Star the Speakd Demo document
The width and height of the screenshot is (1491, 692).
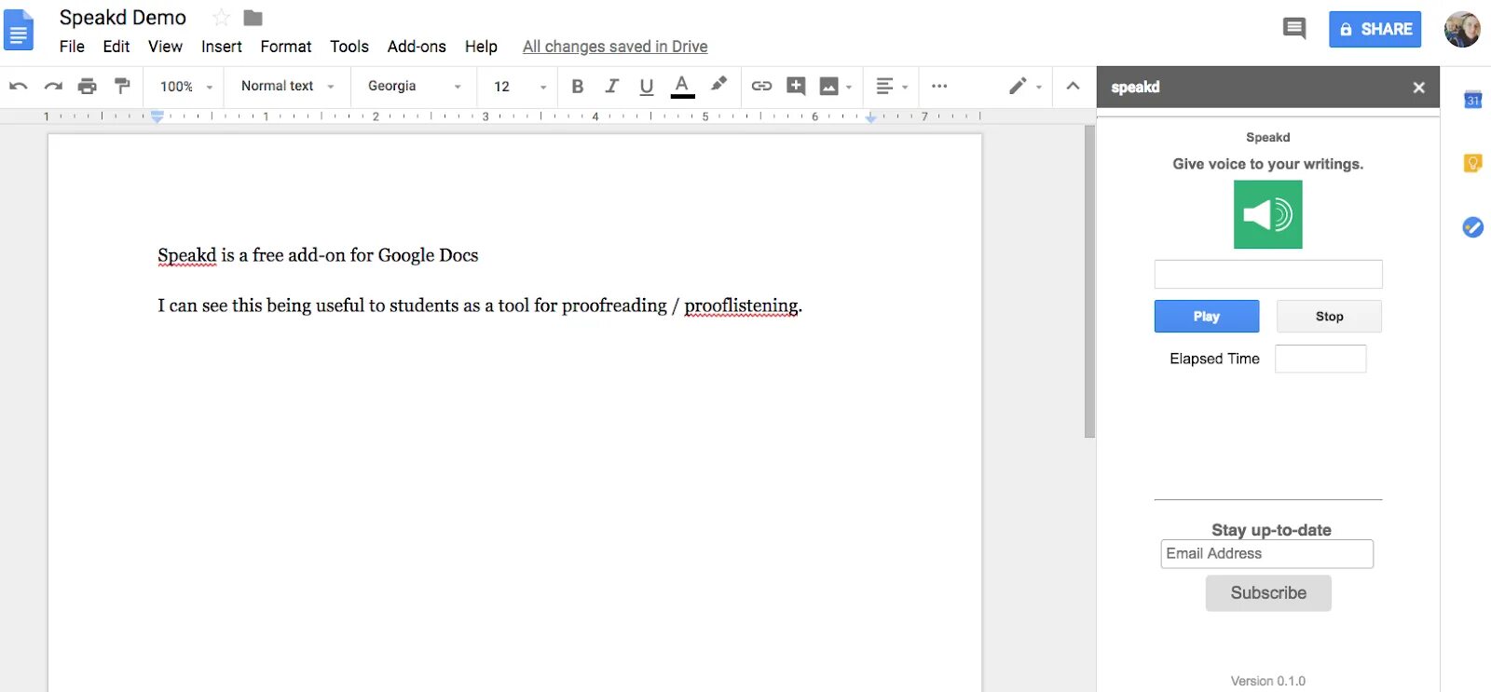pyautogui.click(x=221, y=18)
